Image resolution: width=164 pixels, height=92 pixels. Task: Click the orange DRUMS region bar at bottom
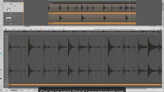(x=85, y=85)
